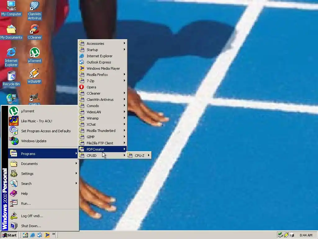Launch Internet Explorer from quick launch bar
Screen dimensions: 318x239
[32, 235]
